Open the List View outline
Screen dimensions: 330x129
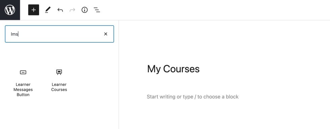[x=97, y=10]
